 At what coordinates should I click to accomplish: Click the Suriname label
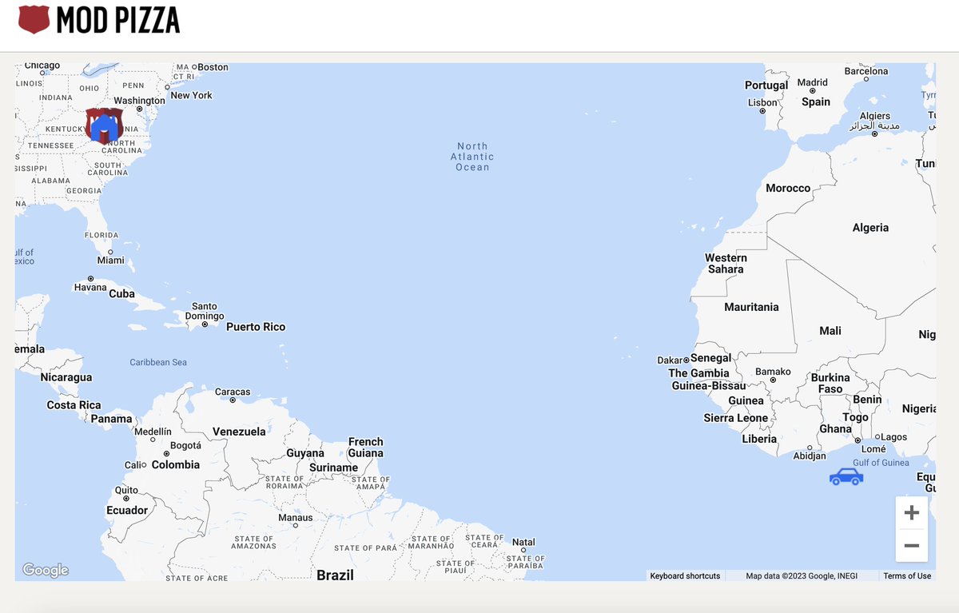[333, 468]
